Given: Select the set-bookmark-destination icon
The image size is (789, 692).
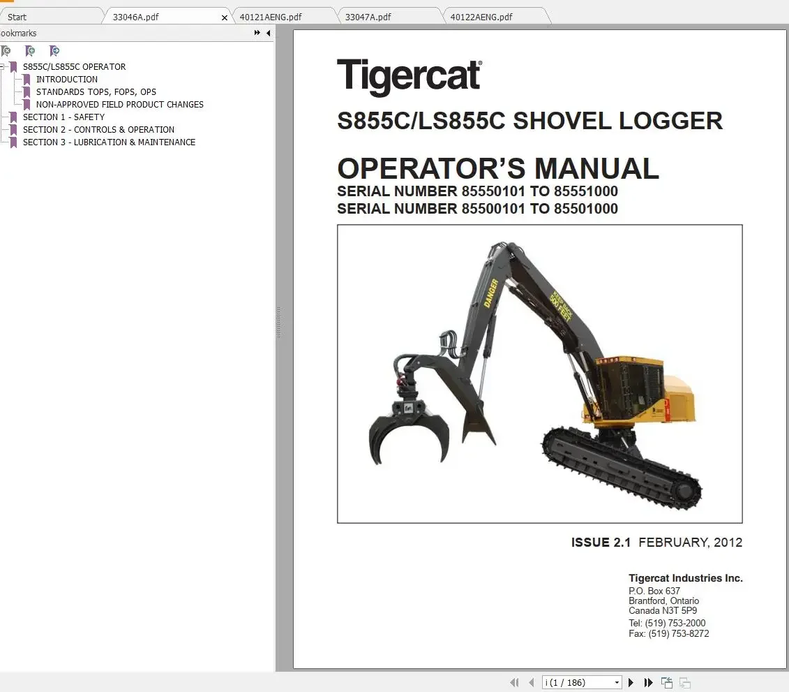Looking at the screenshot, I should coord(54,51).
